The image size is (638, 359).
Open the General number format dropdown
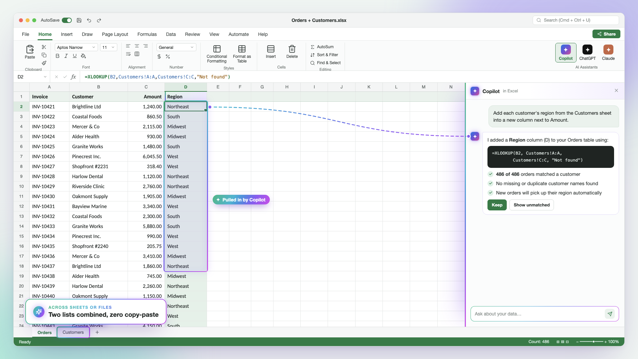(176, 47)
